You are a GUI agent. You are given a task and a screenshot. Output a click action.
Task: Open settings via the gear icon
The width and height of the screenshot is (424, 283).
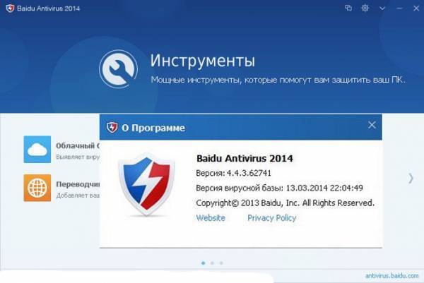[x=365, y=8]
